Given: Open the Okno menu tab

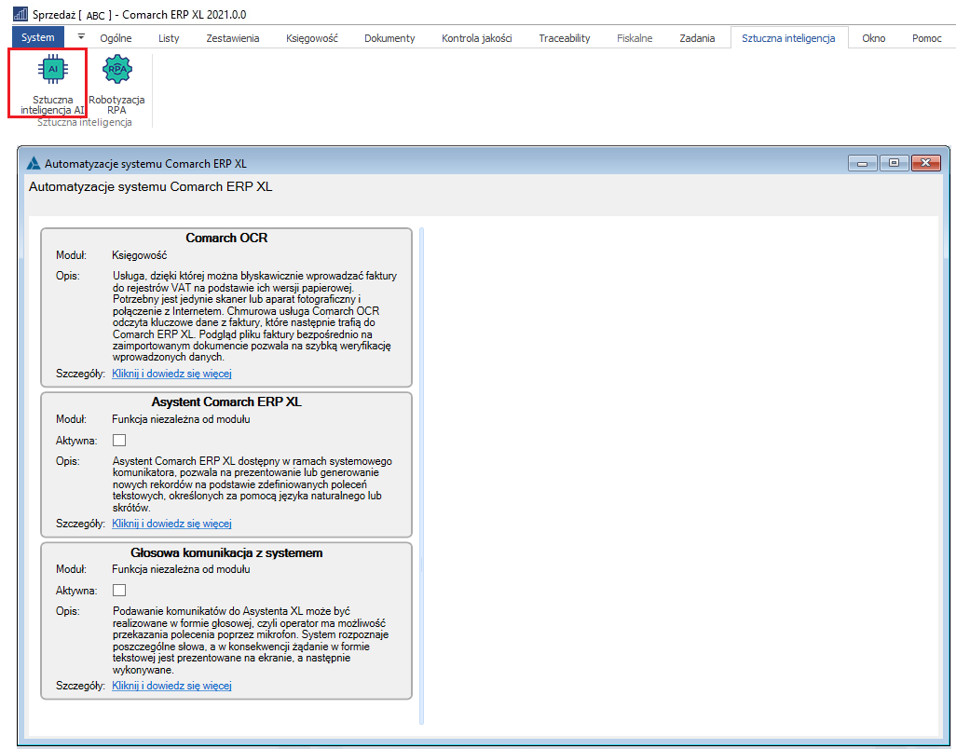Looking at the screenshot, I should [874, 38].
